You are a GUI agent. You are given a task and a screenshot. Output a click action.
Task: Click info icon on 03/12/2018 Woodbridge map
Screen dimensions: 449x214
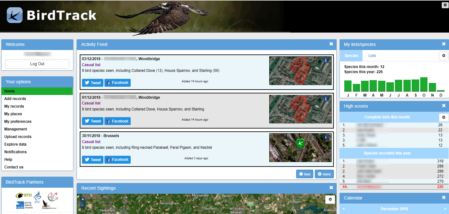click(326, 60)
